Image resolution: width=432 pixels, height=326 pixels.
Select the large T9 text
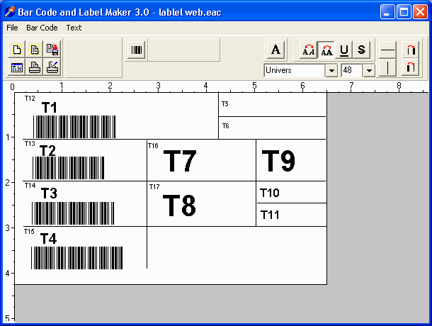point(278,161)
